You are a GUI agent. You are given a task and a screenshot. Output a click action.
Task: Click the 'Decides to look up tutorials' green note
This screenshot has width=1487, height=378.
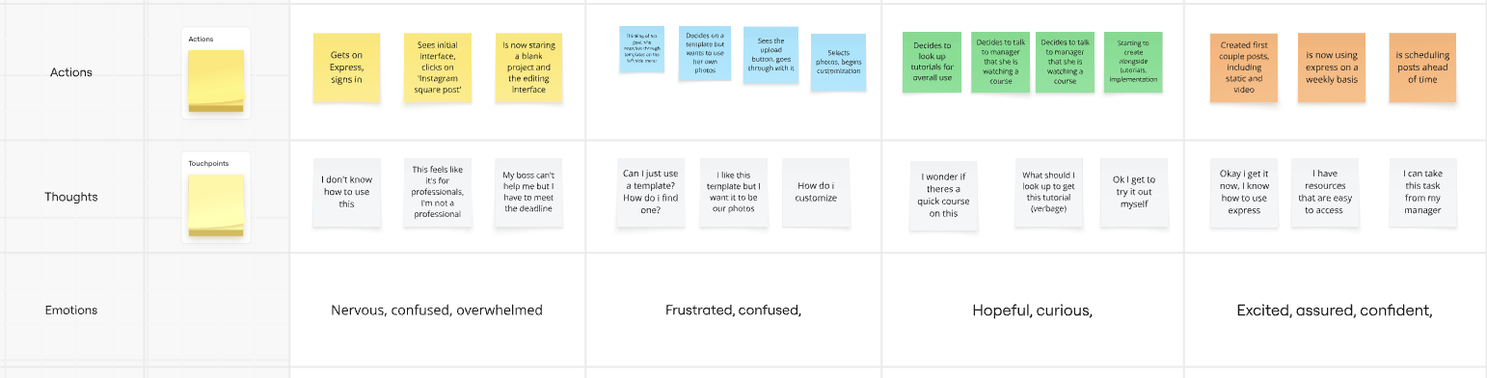pyautogui.click(x=933, y=63)
